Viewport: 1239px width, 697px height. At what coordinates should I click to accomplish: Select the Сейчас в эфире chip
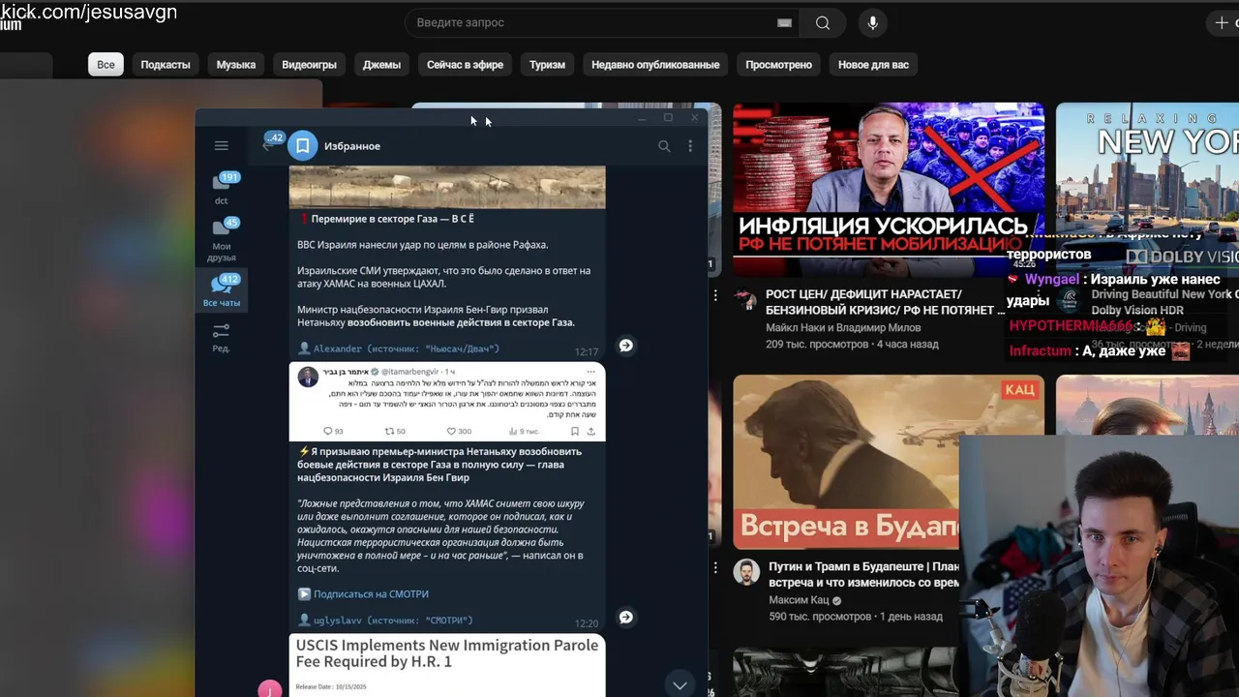466,65
